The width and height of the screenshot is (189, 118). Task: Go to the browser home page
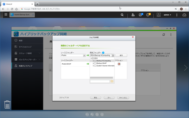(x=16, y=9)
